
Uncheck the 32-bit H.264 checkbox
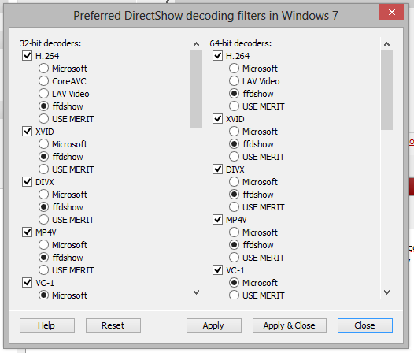[27, 56]
